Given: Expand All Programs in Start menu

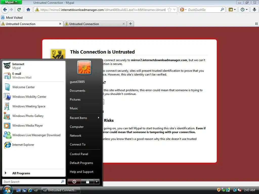Looking at the screenshot, I should coord(34,173).
